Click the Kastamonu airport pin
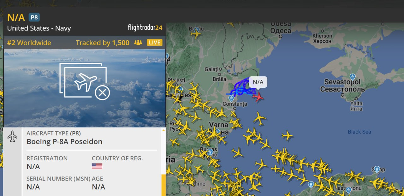Image resolution: width=404 pixels, height=196 pixels. tap(348, 190)
